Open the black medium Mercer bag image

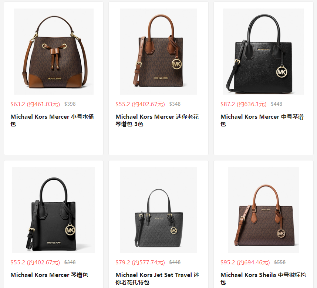[x=263, y=51]
